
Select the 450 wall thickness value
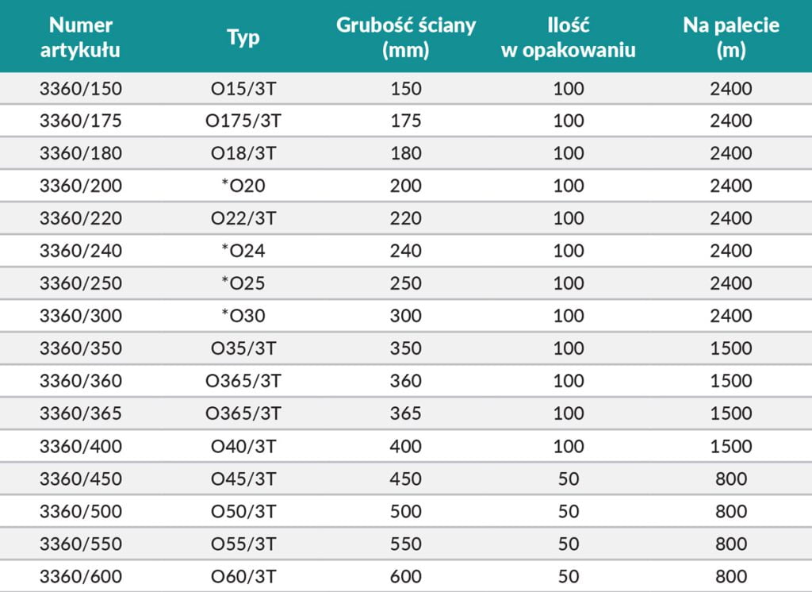(406, 479)
